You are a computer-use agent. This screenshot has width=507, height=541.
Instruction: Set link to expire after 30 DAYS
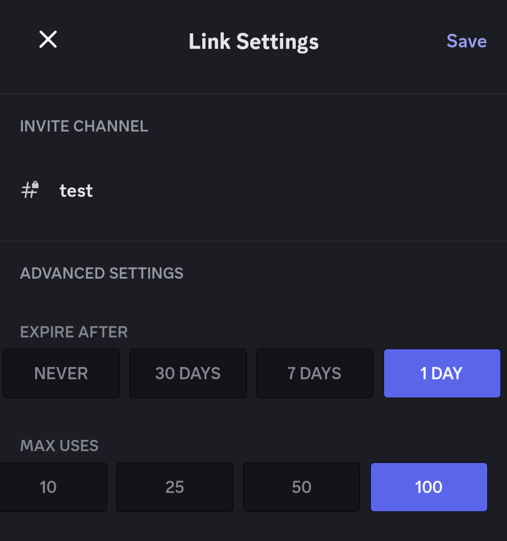coord(188,374)
